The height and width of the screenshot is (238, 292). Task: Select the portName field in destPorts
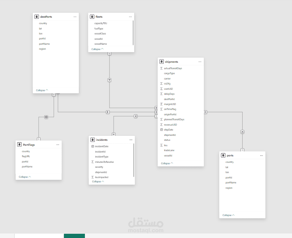pyautogui.click(x=44, y=44)
